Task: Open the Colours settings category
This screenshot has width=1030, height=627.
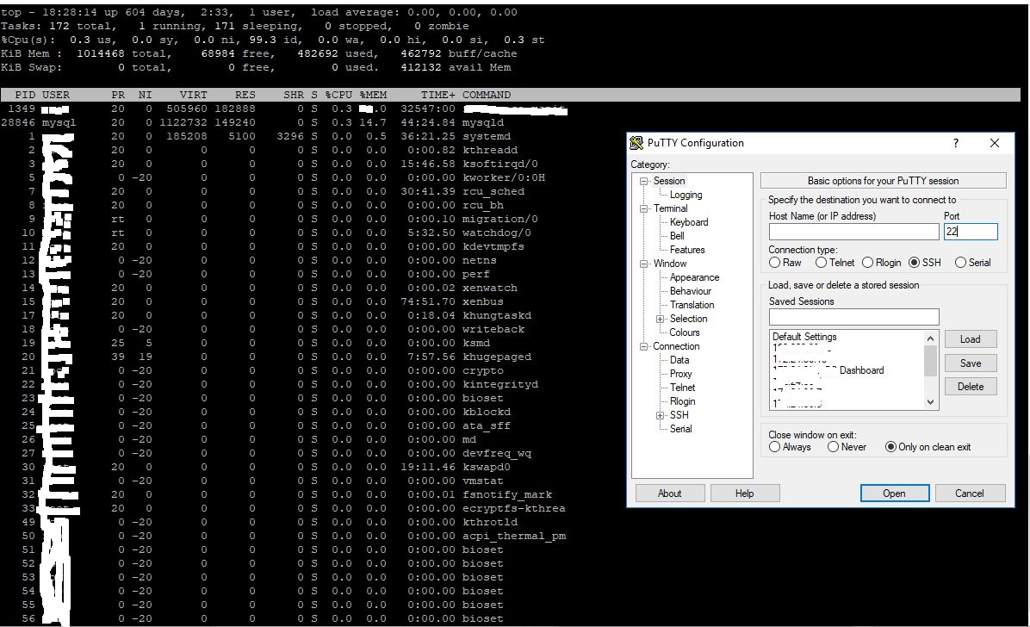Action: coord(685,332)
